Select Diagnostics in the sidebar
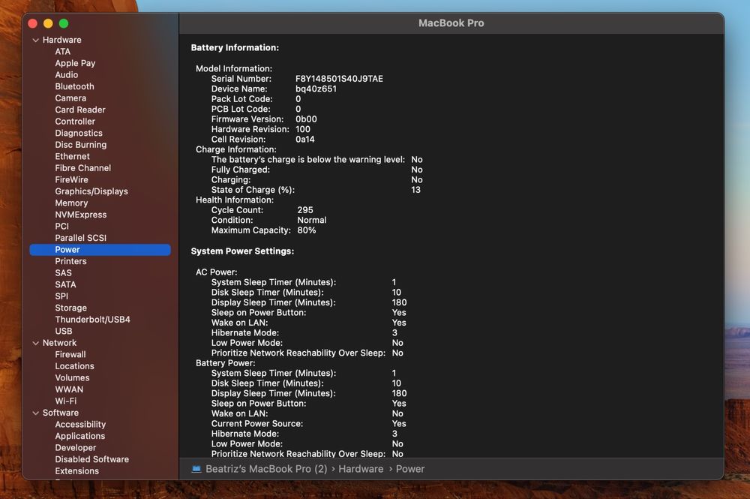The image size is (750, 499). tap(79, 133)
